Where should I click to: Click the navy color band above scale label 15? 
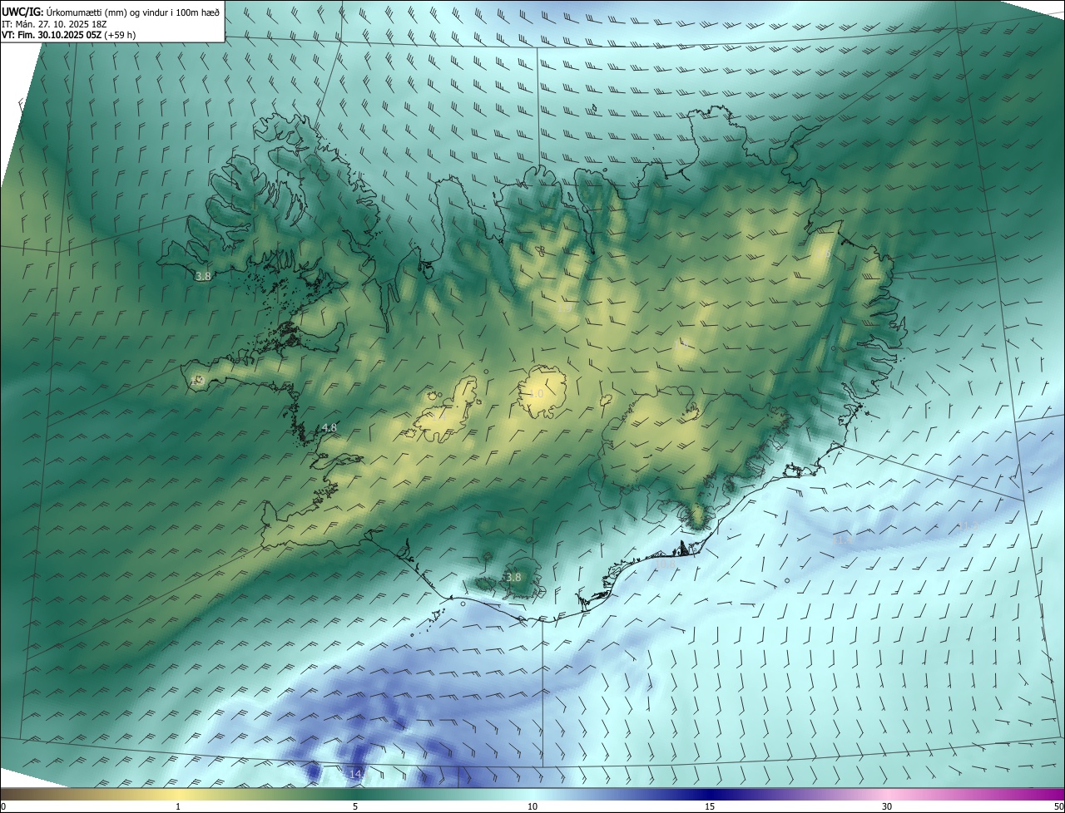pos(710,795)
